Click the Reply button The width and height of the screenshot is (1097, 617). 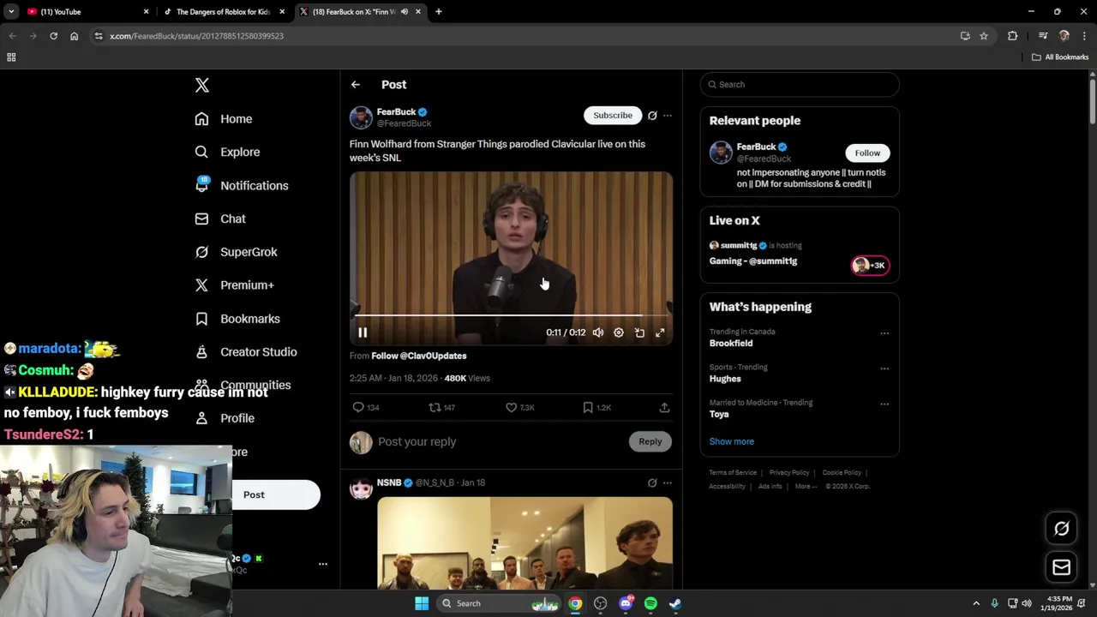point(650,441)
